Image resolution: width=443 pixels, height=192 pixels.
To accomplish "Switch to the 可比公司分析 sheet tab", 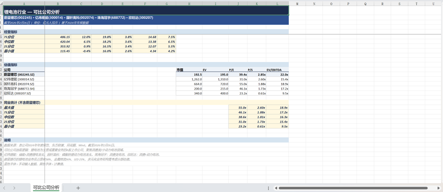I will (46, 187).
